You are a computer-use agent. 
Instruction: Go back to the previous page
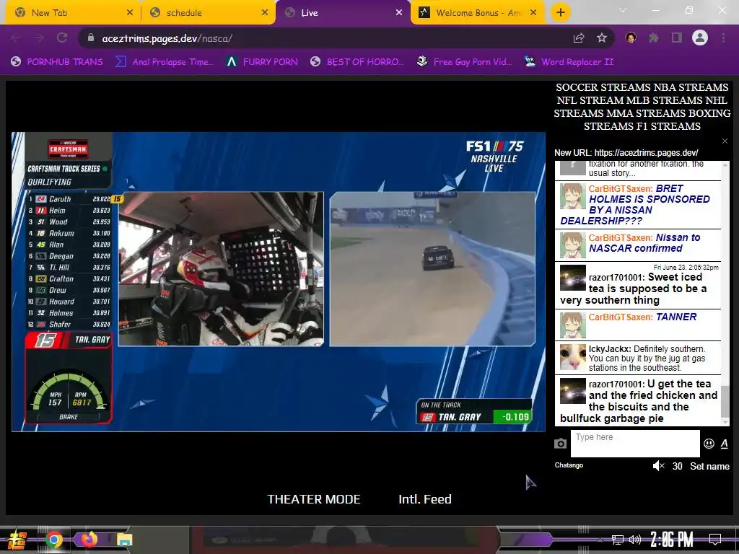click(x=17, y=38)
